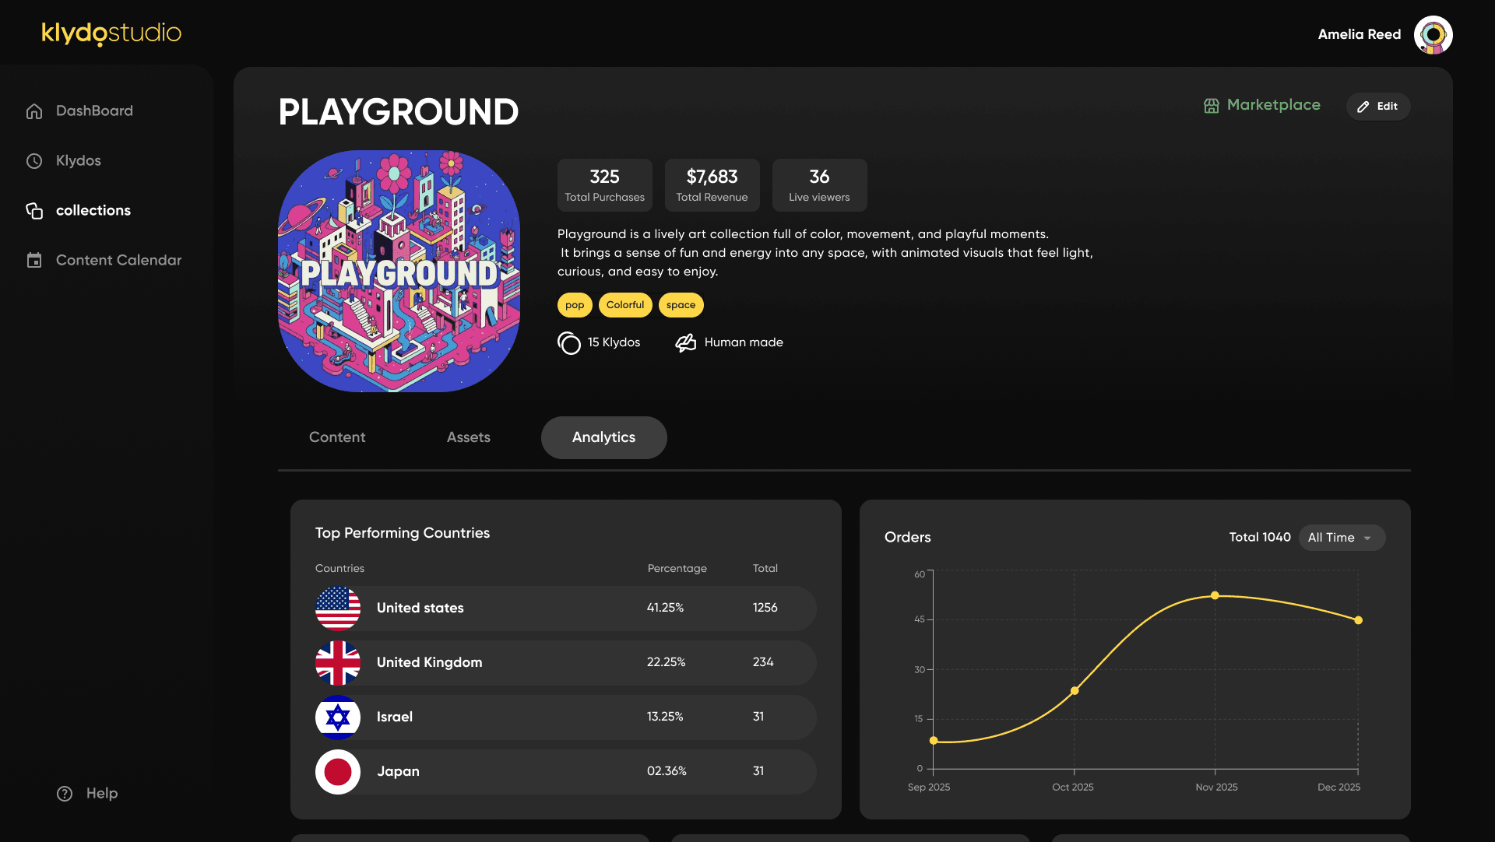The height and width of the screenshot is (842, 1495).
Task: Click the Nov 2025 chart data point
Action: 1215,595
